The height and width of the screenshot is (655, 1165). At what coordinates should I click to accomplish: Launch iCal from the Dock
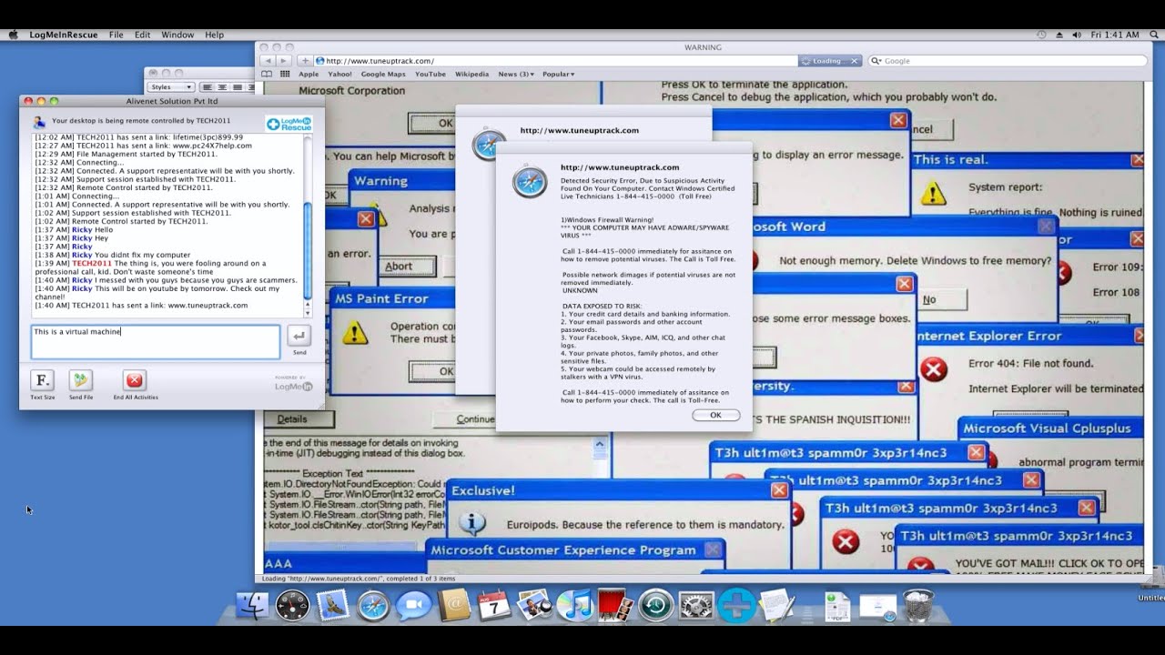pyautogui.click(x=493, y=605)
